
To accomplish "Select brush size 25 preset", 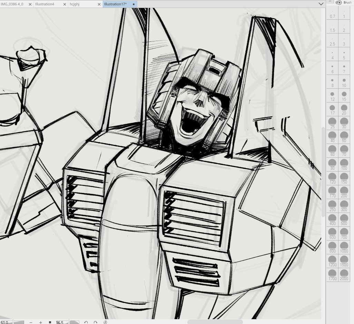I will (332, 124).
